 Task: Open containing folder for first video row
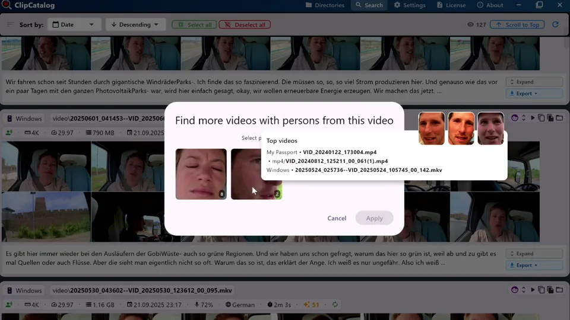[x=559, y=118]
